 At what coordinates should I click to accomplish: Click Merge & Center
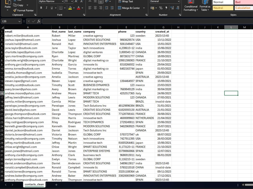[129, 8]
